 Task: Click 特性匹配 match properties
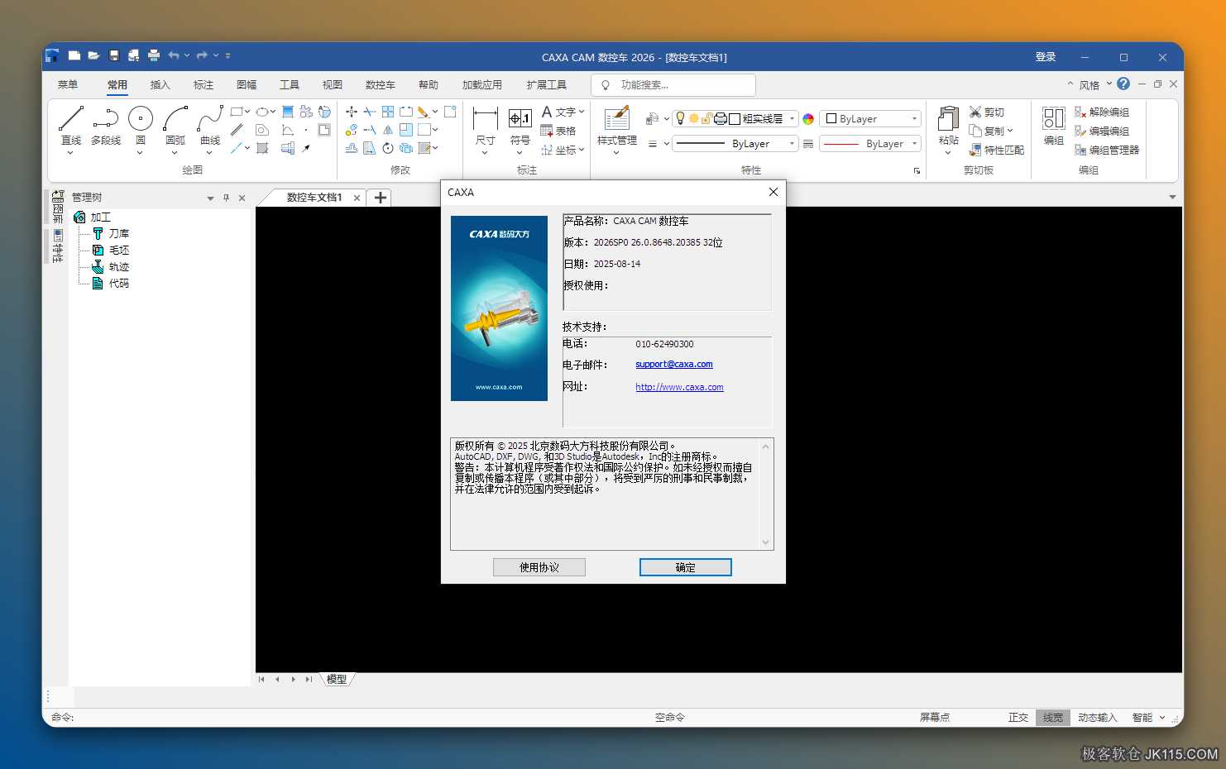click(x=997, y=150)
